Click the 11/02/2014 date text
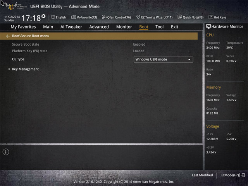Image resolution: width=248 pixels, height=186 pixels. click(12, 17)
